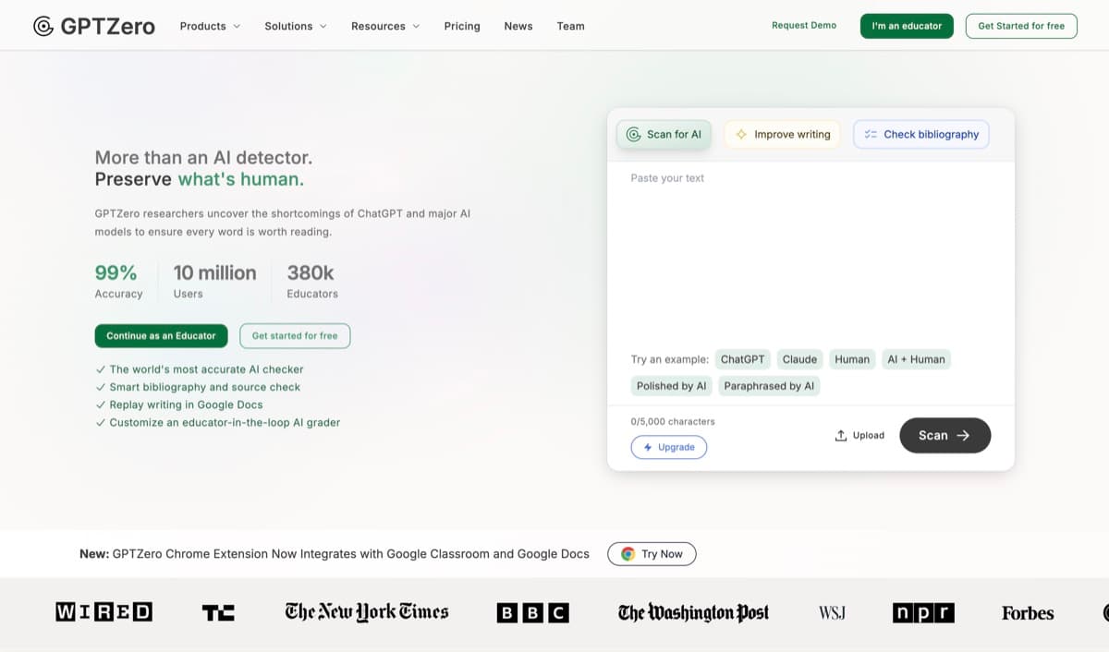Select the Scan for AI circle icon
The width and height of the screenshot is (1109, 652).
point(634,134)
